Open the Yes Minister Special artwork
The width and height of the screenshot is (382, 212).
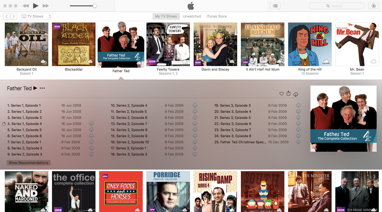[x=310, y=191]
